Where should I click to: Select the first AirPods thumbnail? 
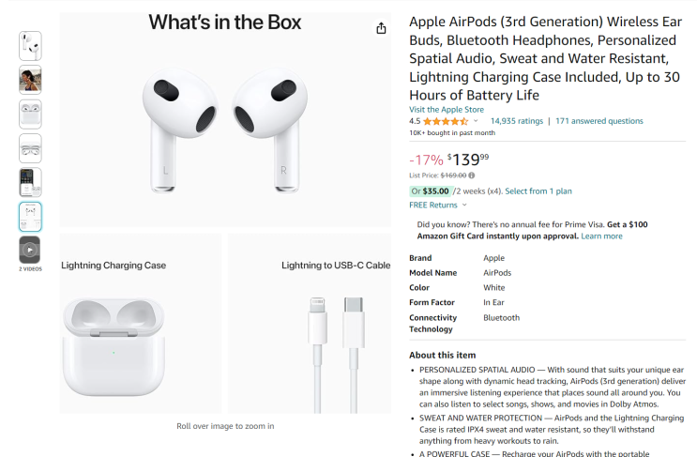coord(30,45)
